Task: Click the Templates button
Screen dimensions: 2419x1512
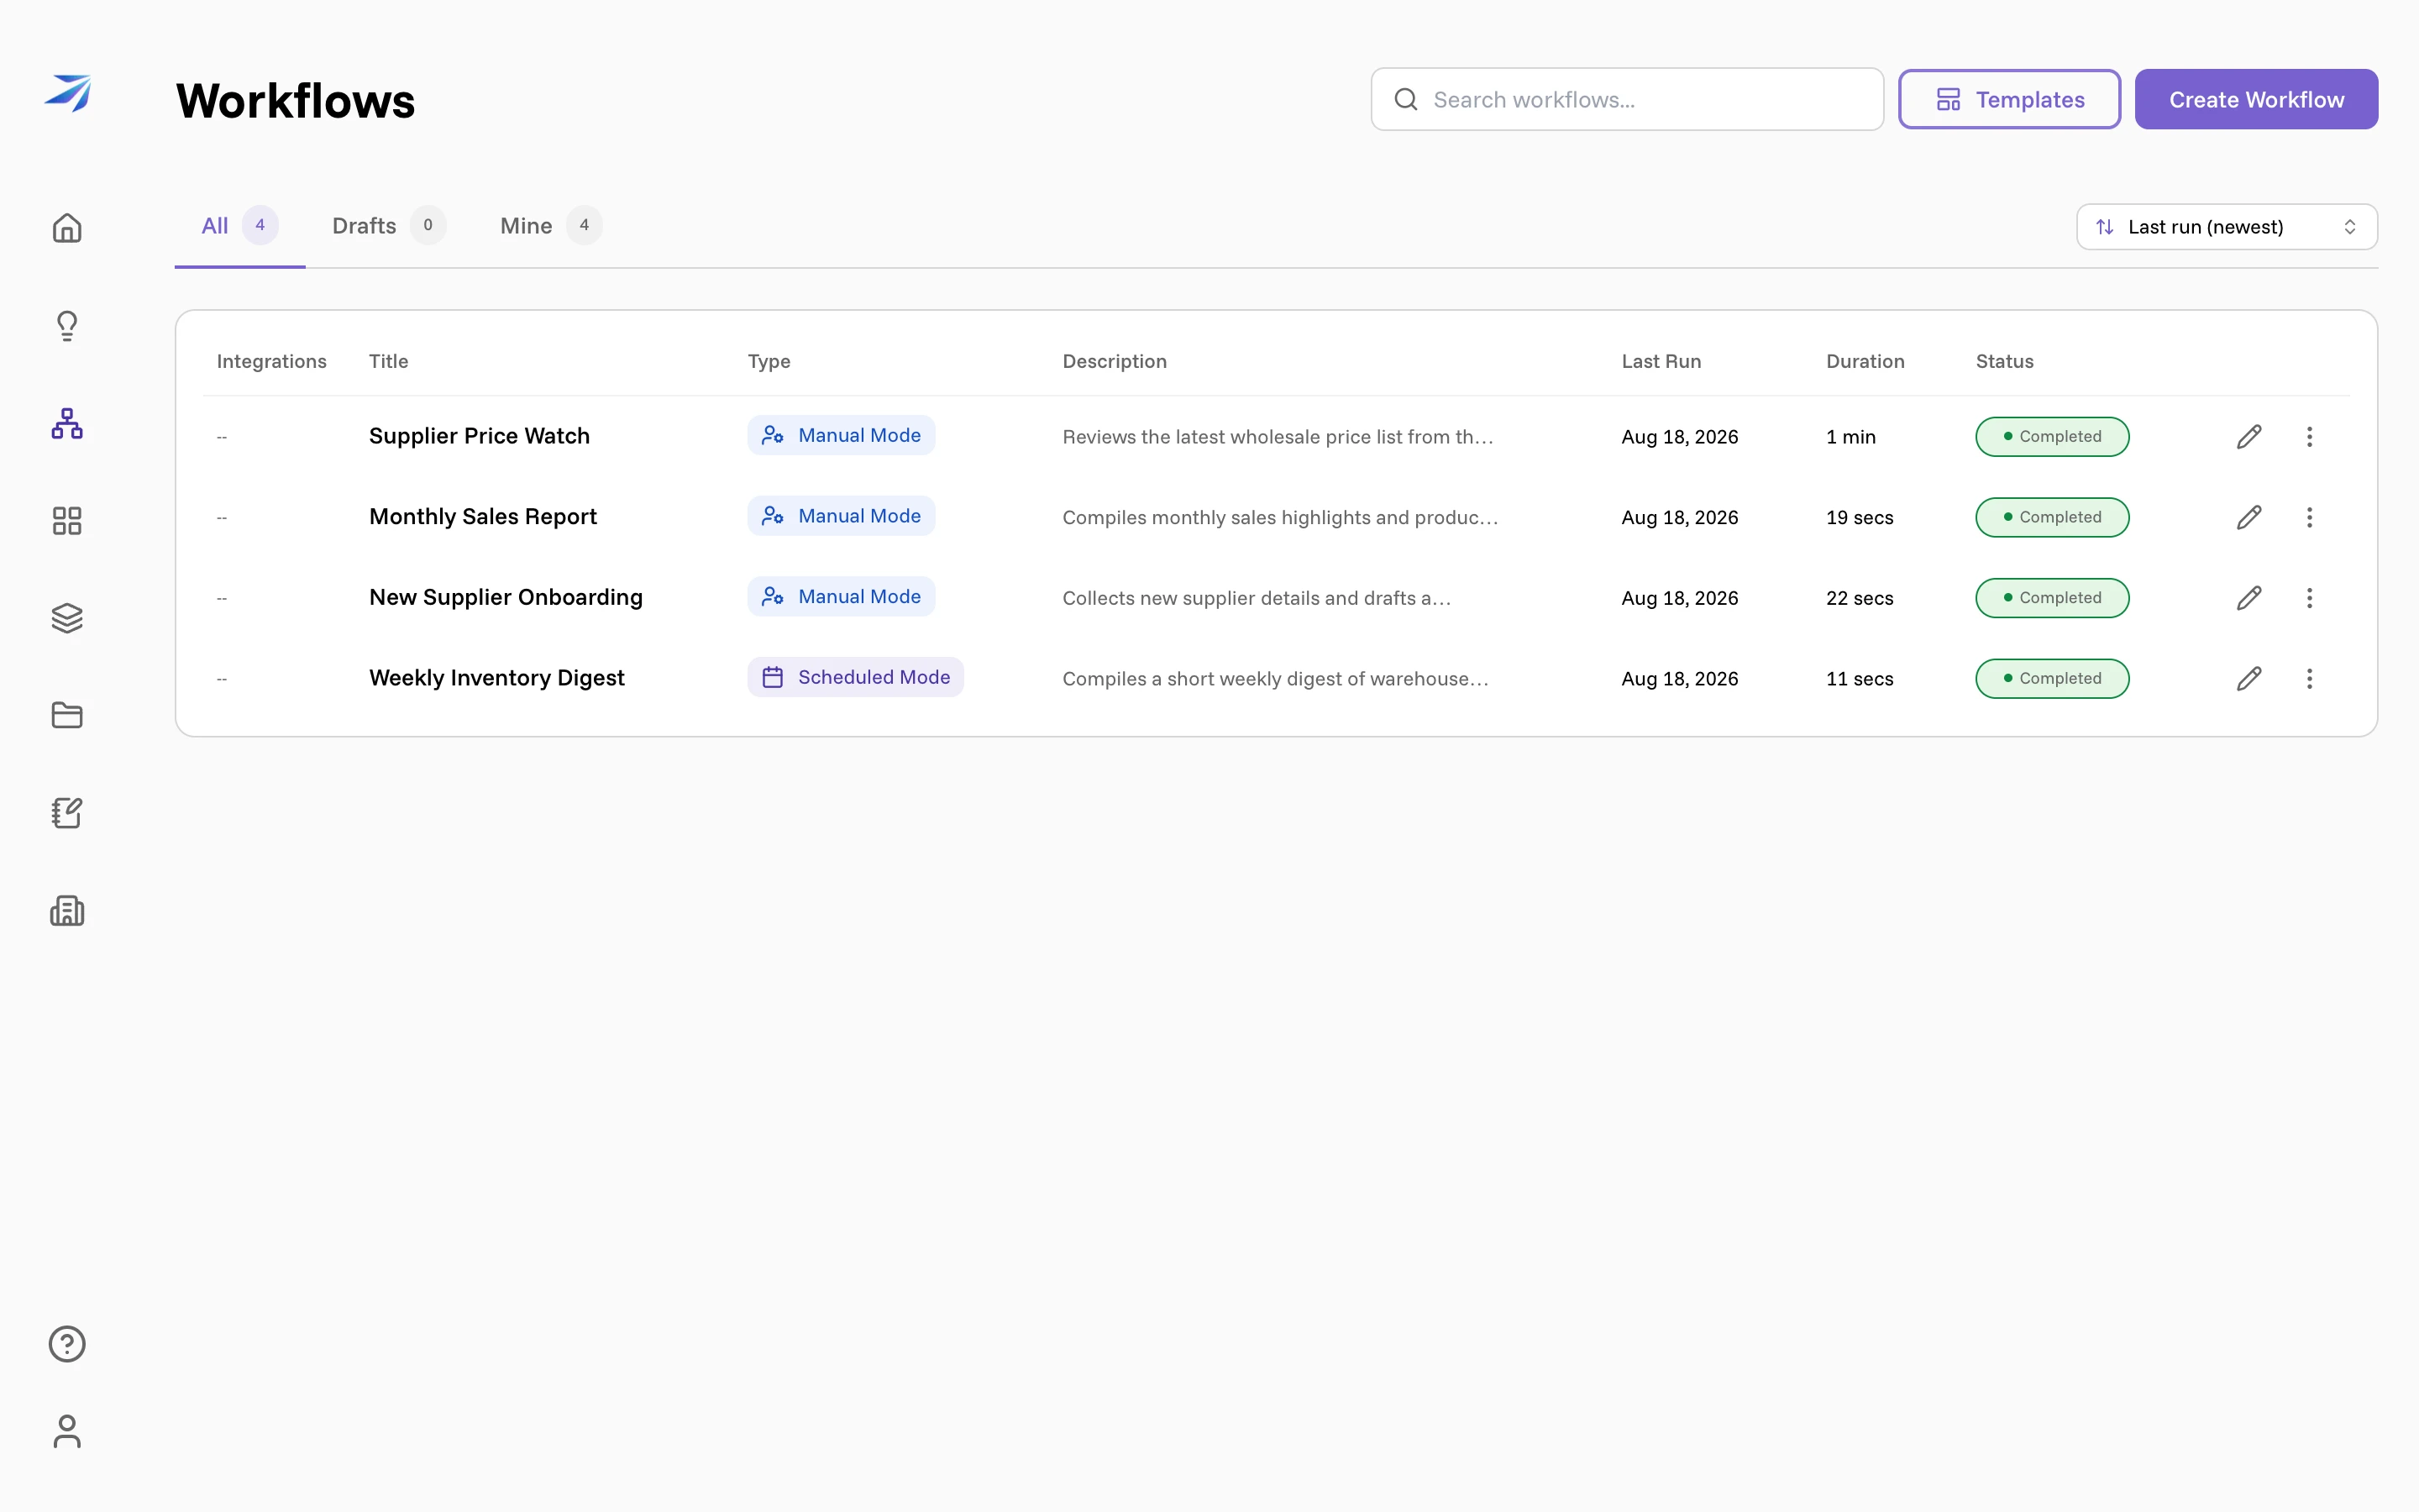Action: 2009,99
